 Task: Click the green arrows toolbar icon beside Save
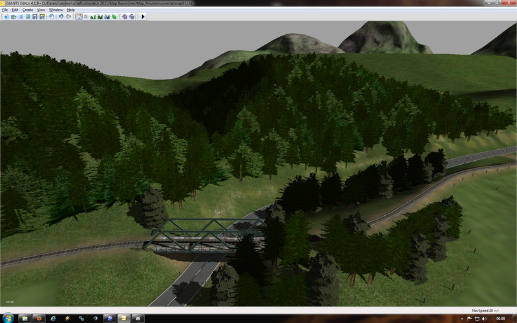(28, 17)
